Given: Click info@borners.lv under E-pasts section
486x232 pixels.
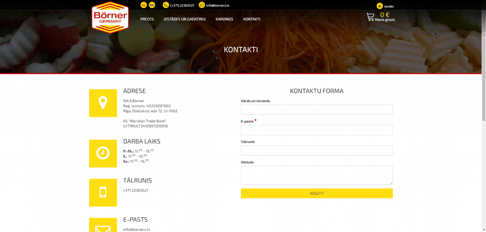Looking at the screenshot, I should (136, 229).
